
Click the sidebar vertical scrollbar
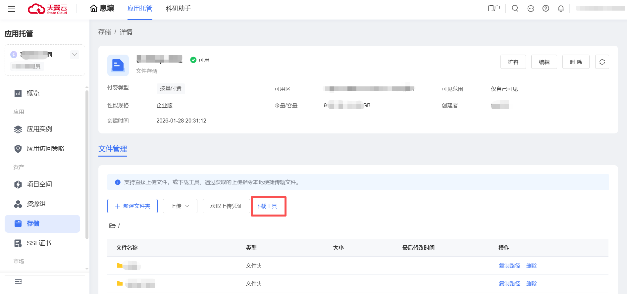87,166
